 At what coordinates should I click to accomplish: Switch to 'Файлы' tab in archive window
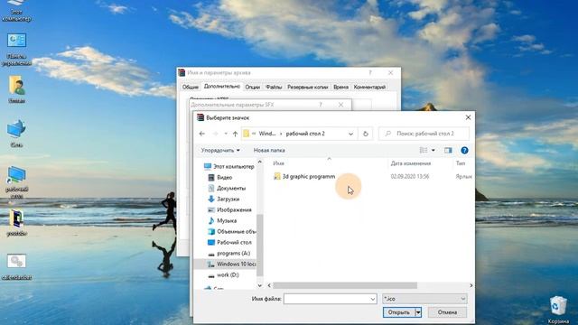click(274, 88)
